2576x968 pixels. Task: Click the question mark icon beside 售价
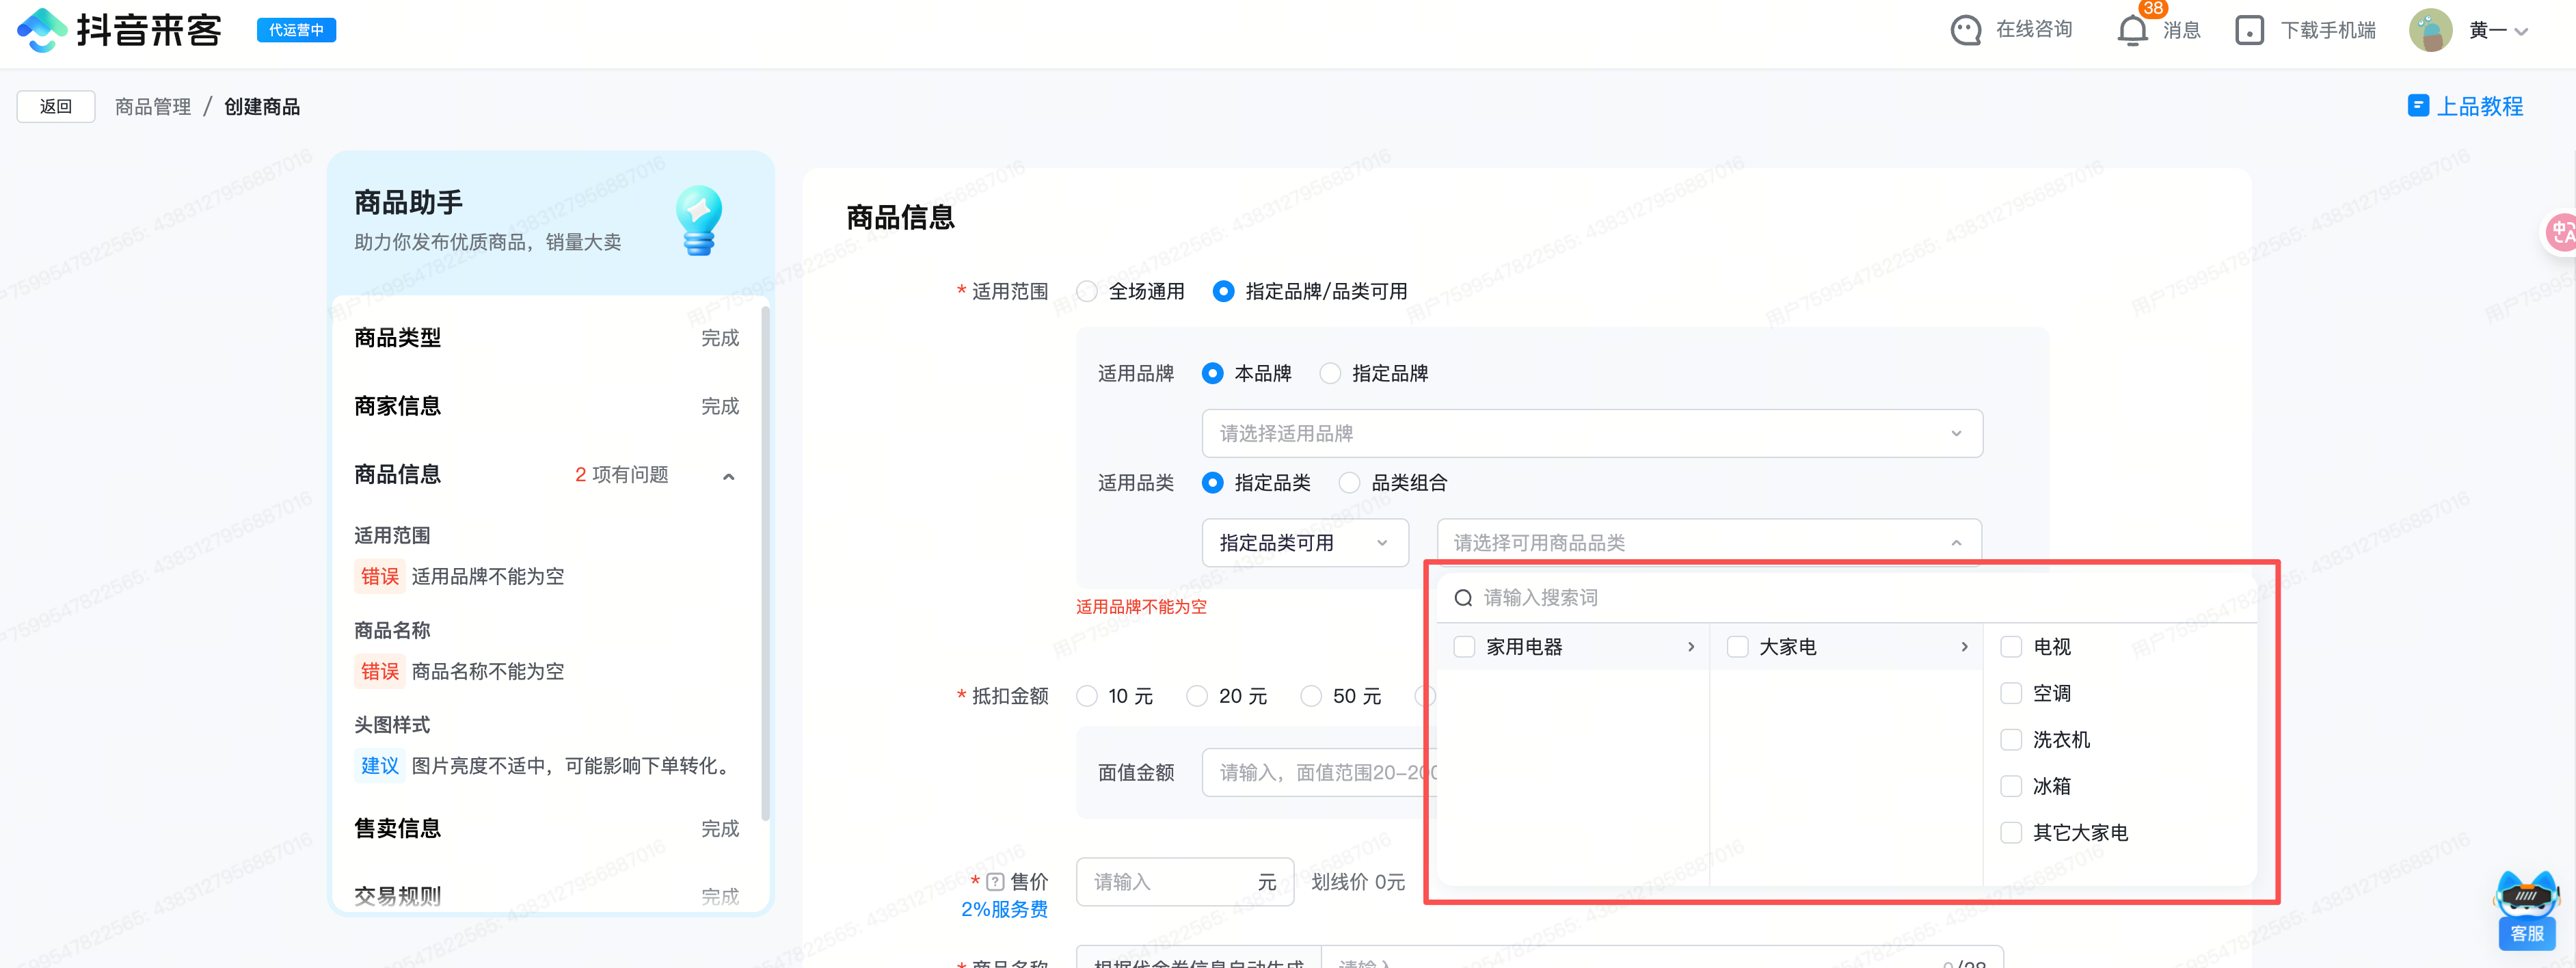(x=995, y=882)
